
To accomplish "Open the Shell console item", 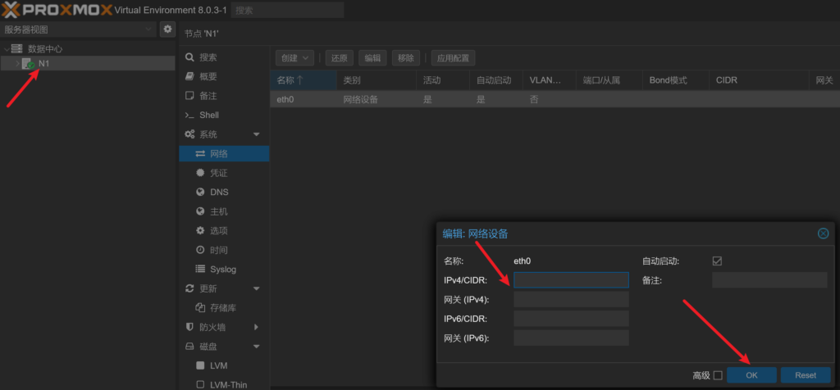I will coord(208,115).
